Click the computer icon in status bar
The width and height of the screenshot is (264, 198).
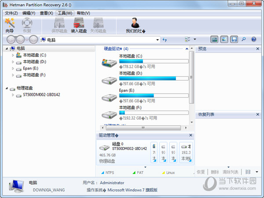click(16, 186)
